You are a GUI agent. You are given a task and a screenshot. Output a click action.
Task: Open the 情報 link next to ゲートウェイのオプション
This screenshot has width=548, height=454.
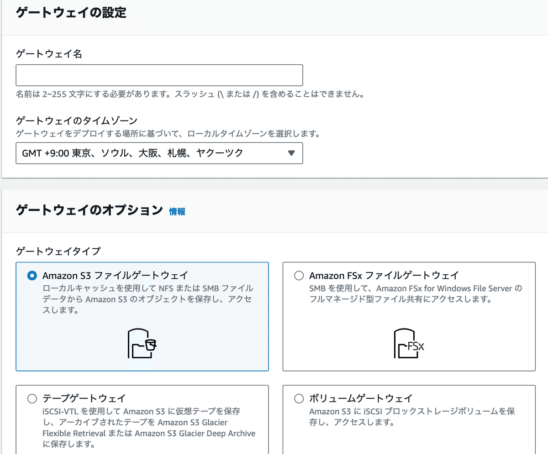pyautogui.click(x=177, y=211)
